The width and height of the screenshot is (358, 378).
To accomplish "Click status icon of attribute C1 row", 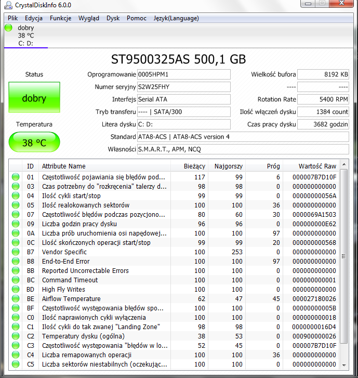I will click(16, 327).
